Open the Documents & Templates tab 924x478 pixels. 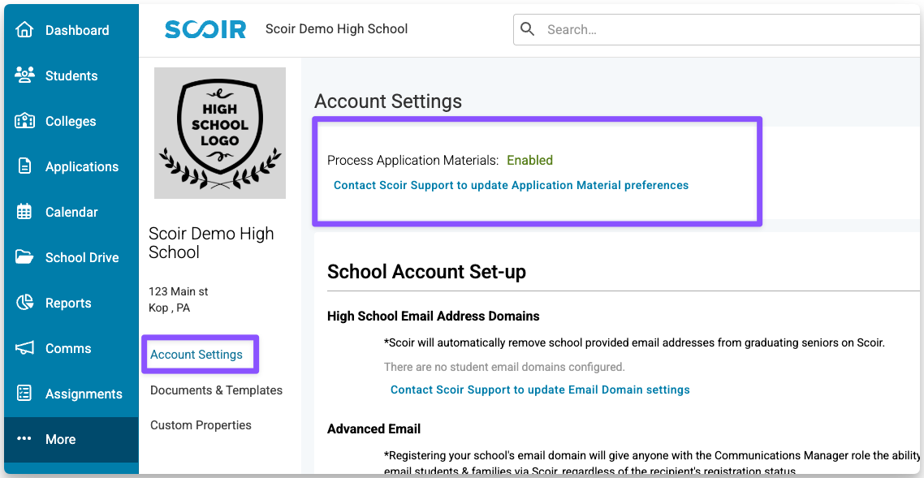point(216,390)
